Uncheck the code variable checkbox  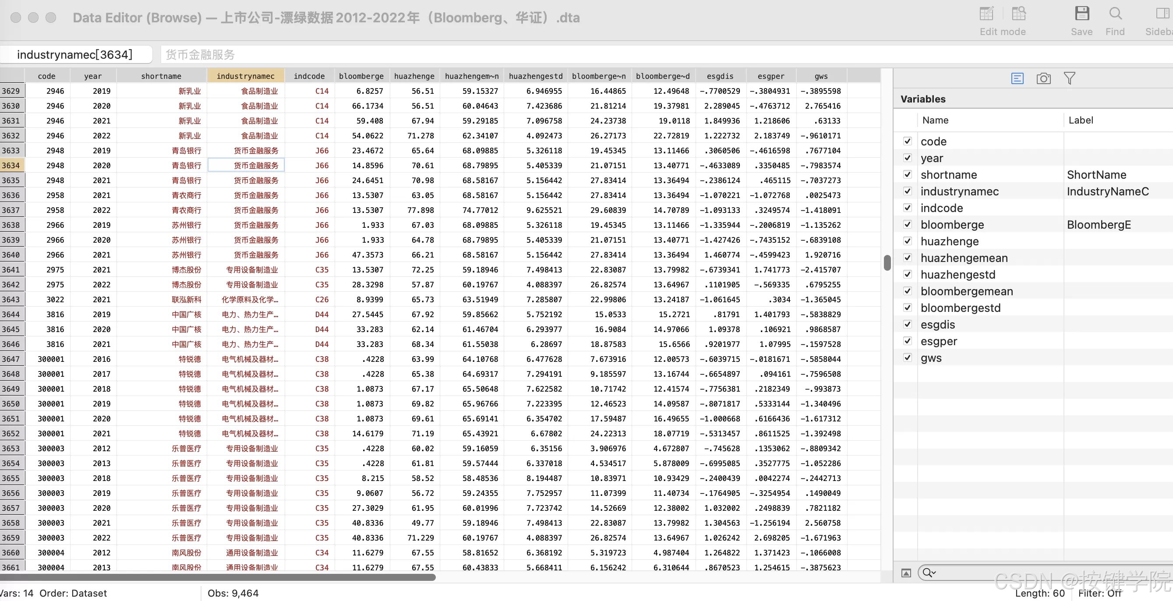click(907, 141)
